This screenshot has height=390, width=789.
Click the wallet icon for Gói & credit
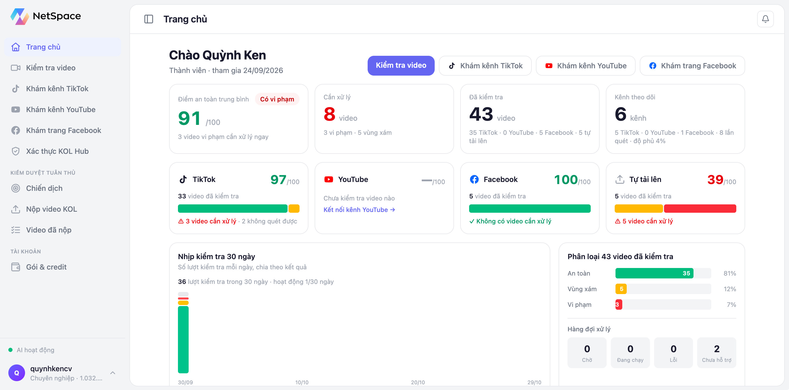click(16, 267)
